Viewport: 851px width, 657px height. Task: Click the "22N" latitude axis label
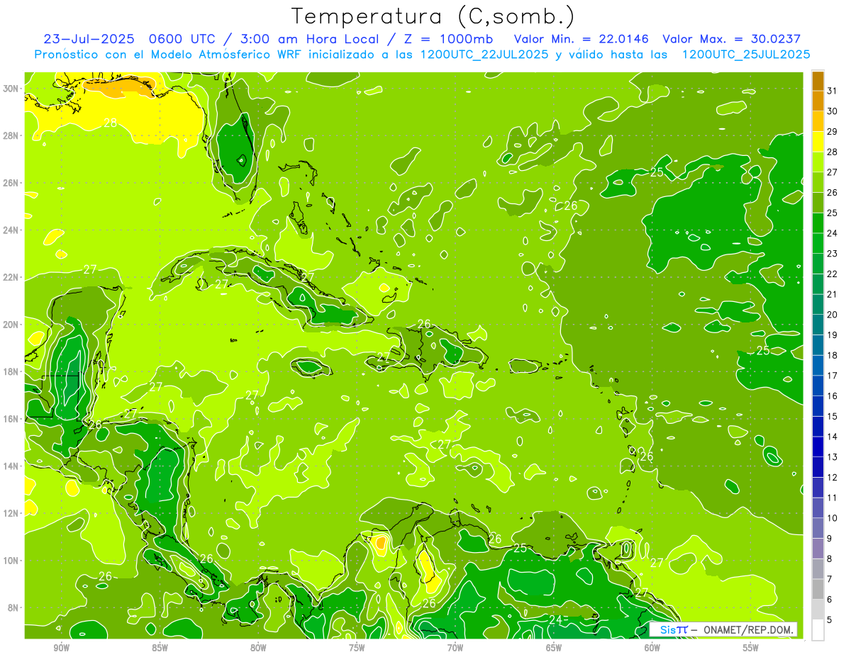click(x=11, y=277)
